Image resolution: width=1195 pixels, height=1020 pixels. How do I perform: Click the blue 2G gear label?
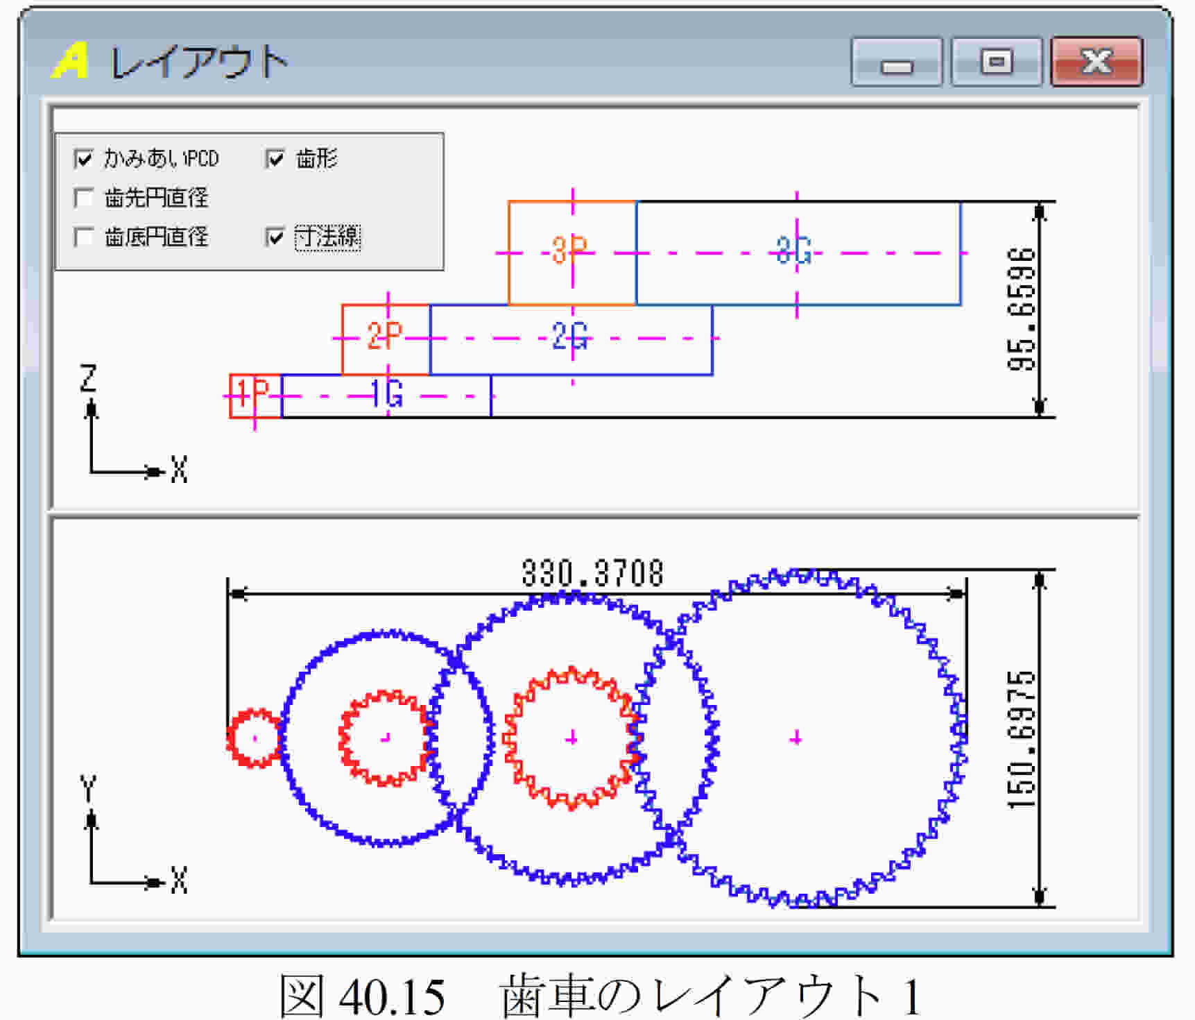[x=570, y=337]
